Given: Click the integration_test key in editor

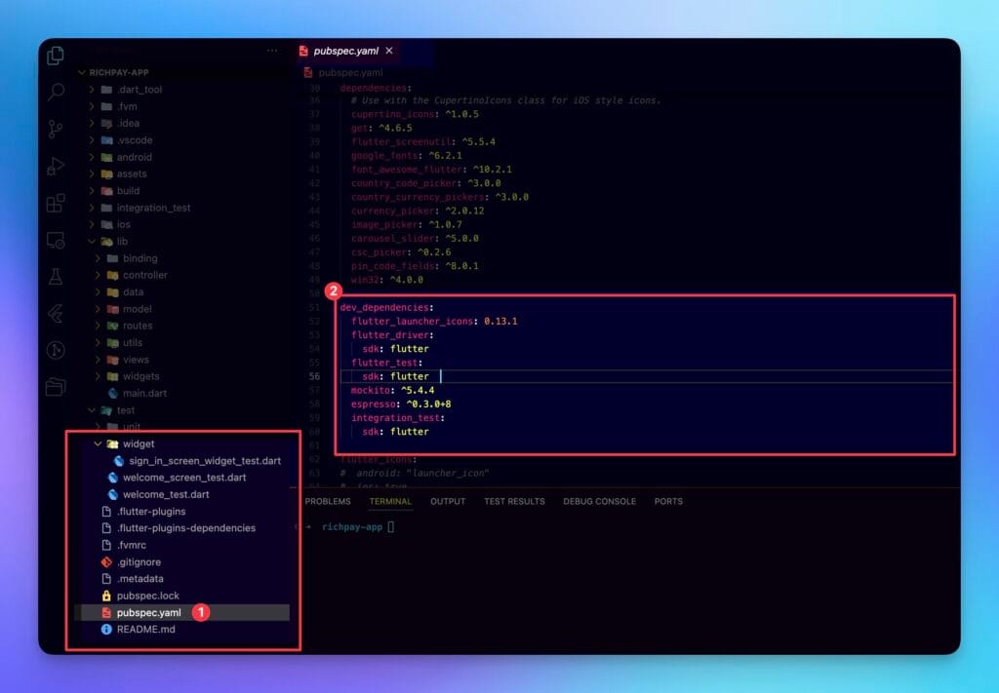Looking at the screenshot, I should 395,418.
